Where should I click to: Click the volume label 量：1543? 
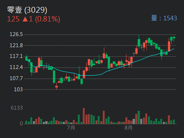pyautogui.click(x=164, y=18)
